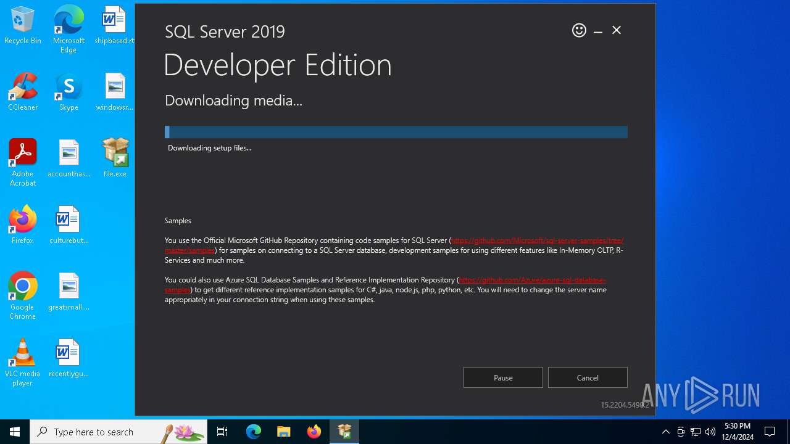Viewport: 790px width, 444px height.
Task: Click the download progress bar
Action: coord(396,132)
